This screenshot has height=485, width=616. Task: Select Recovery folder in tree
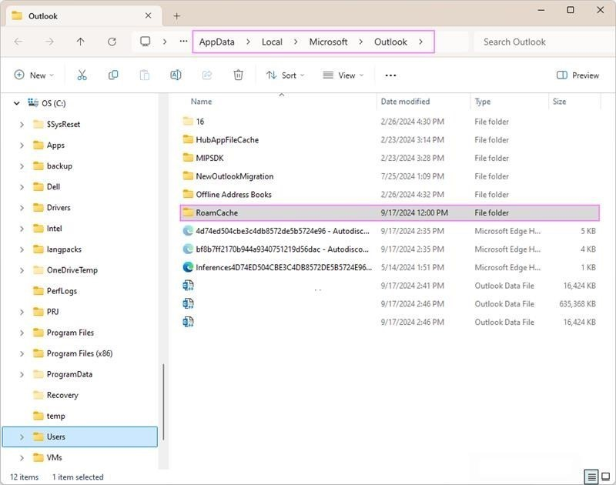coord(62,395)
